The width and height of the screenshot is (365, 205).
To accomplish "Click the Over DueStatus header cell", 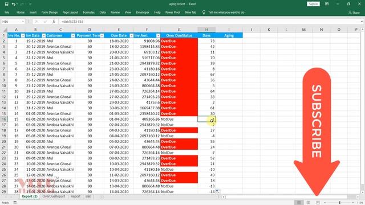I will pyautogui.click(x=179, y=35).
